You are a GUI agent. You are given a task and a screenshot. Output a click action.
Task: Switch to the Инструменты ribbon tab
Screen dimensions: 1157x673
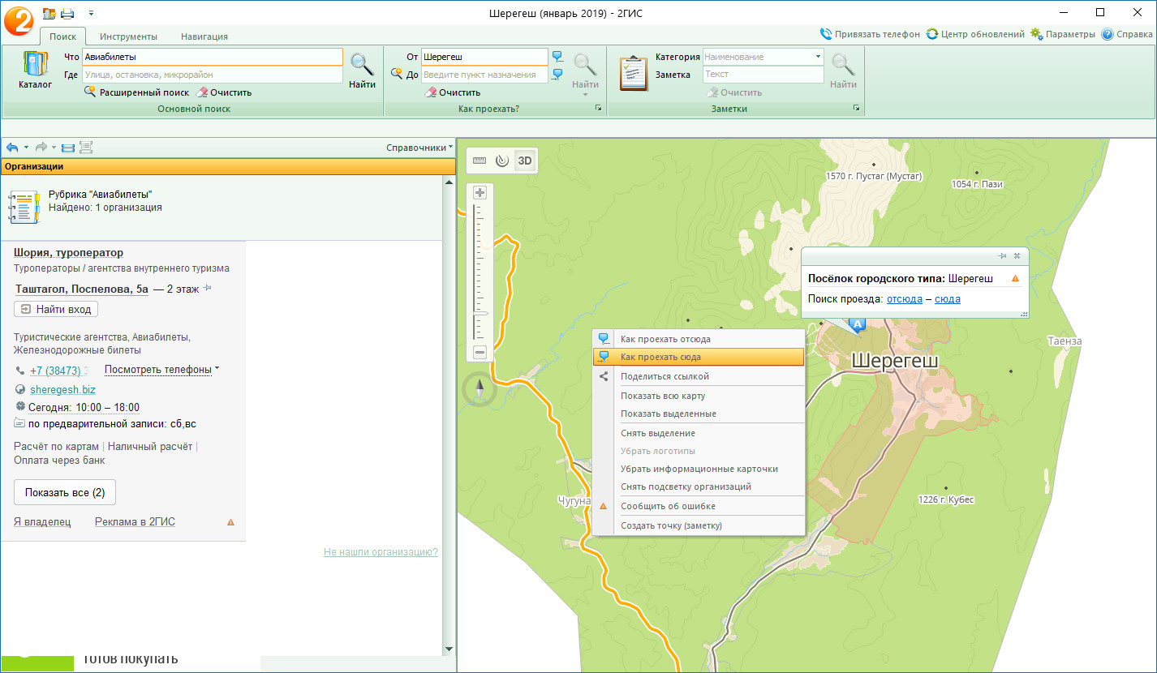click(128, 36)
